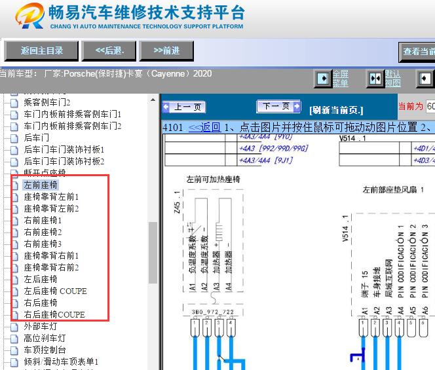Click the right arrow icon on 下一页

tap(297, 106)
